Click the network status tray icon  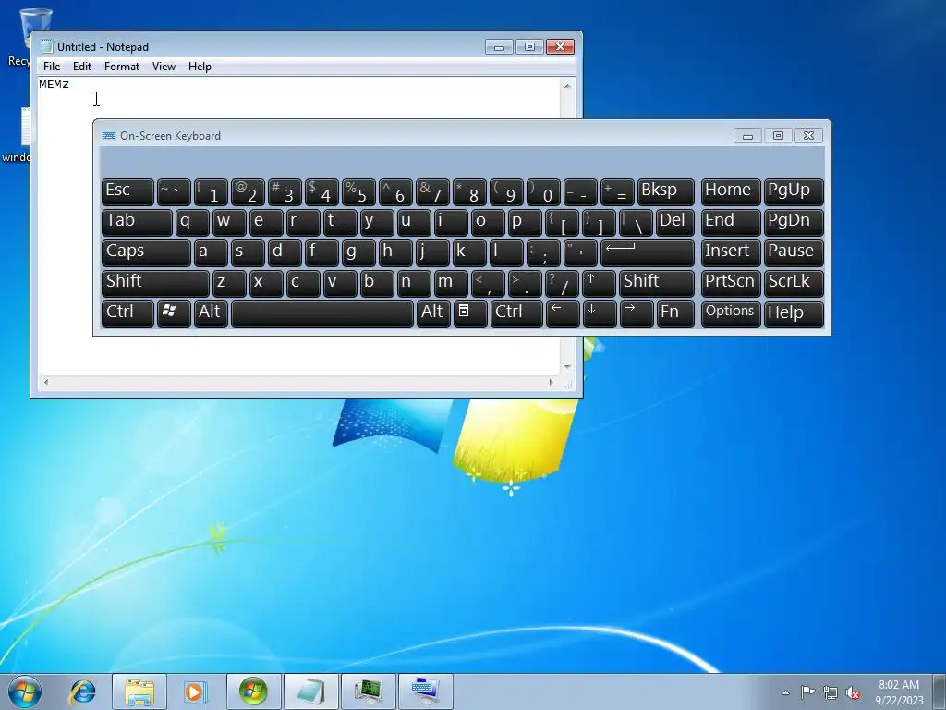[831, 692]
